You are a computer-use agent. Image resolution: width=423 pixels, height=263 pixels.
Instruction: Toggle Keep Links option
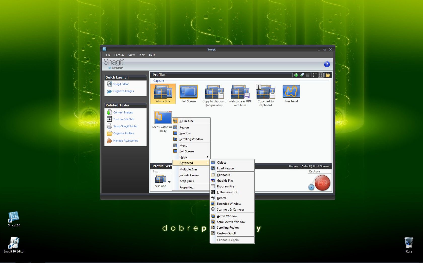191,181
